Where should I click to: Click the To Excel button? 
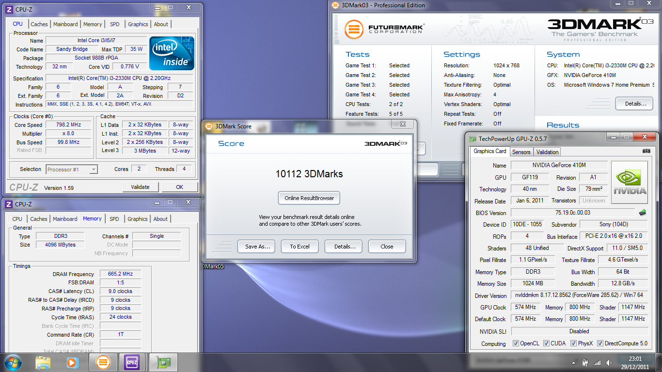point(299,247)
